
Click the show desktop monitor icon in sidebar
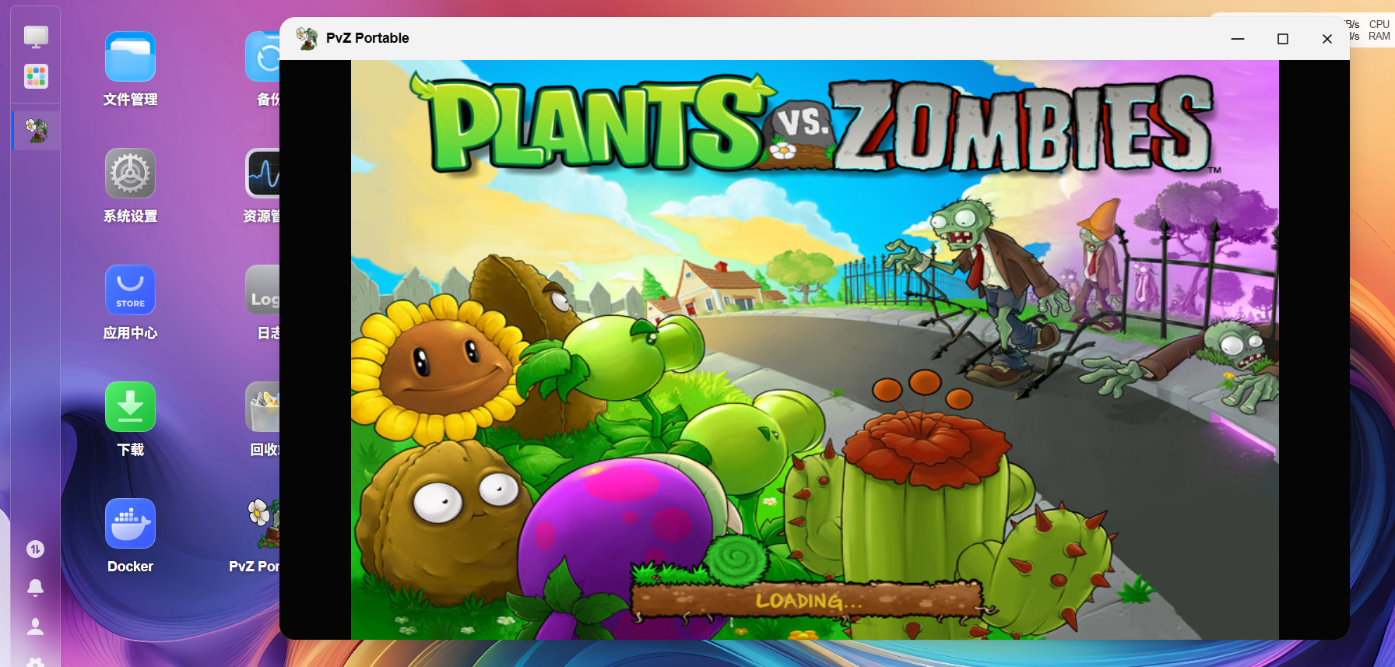point(36,37)
